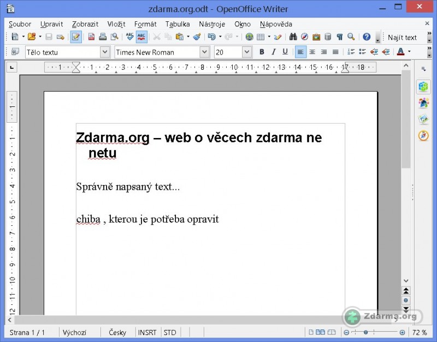Toggle Edit File mode icon
Image resolution: width=437 pixels, height=342 pixels.
pyautogui.click(x=76, y=37)
